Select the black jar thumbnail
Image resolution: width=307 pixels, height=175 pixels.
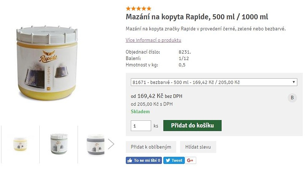pos(95,144)
